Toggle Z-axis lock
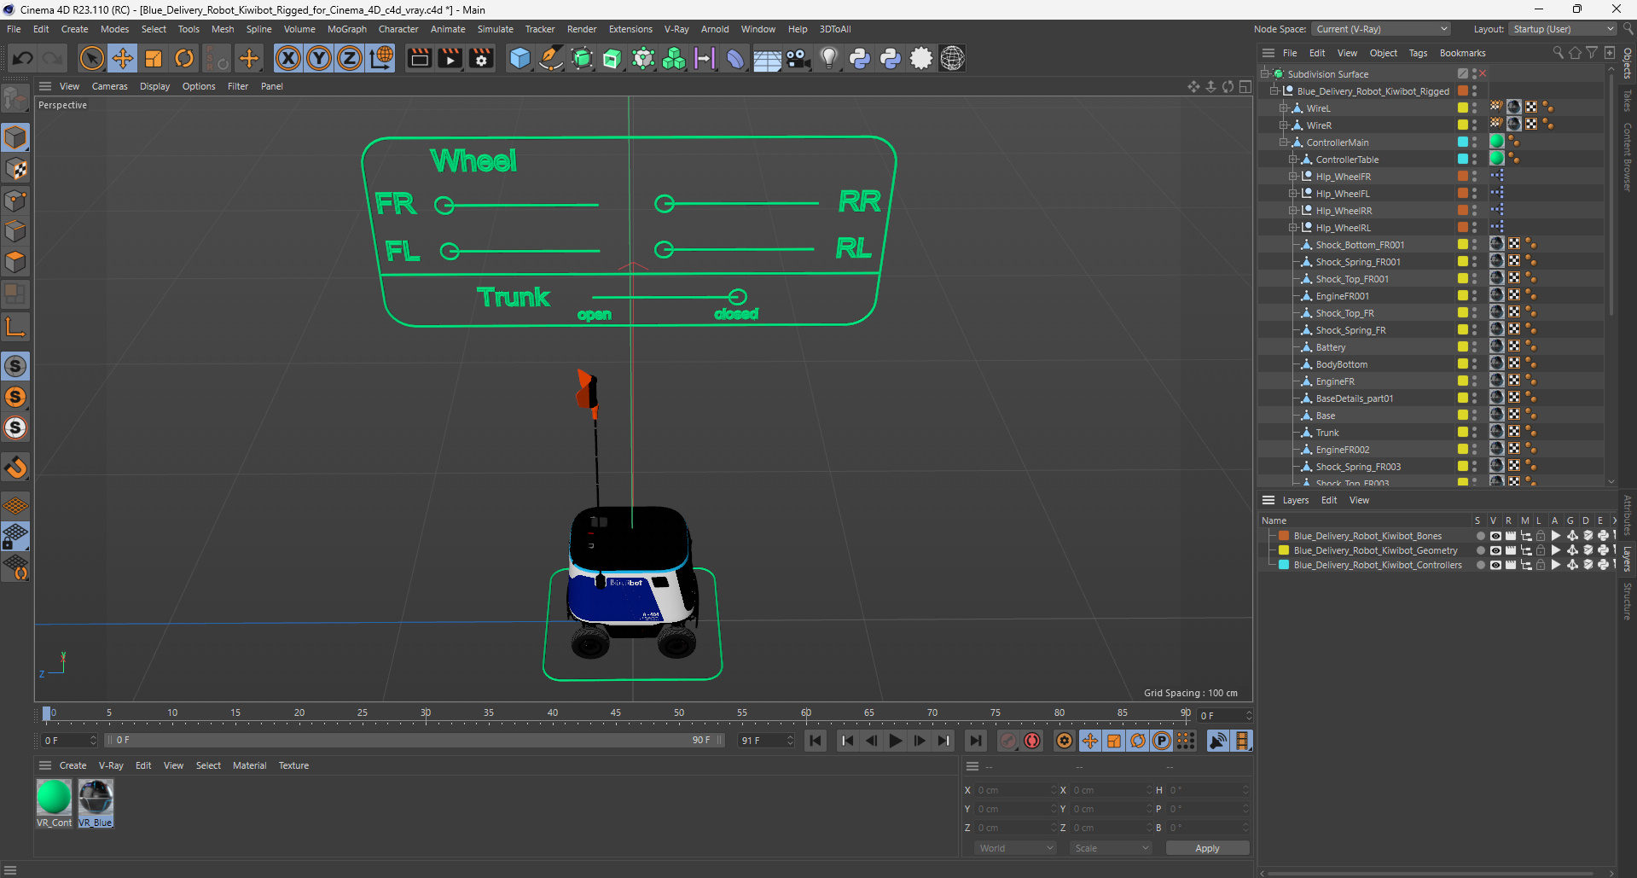 (350, 58)
